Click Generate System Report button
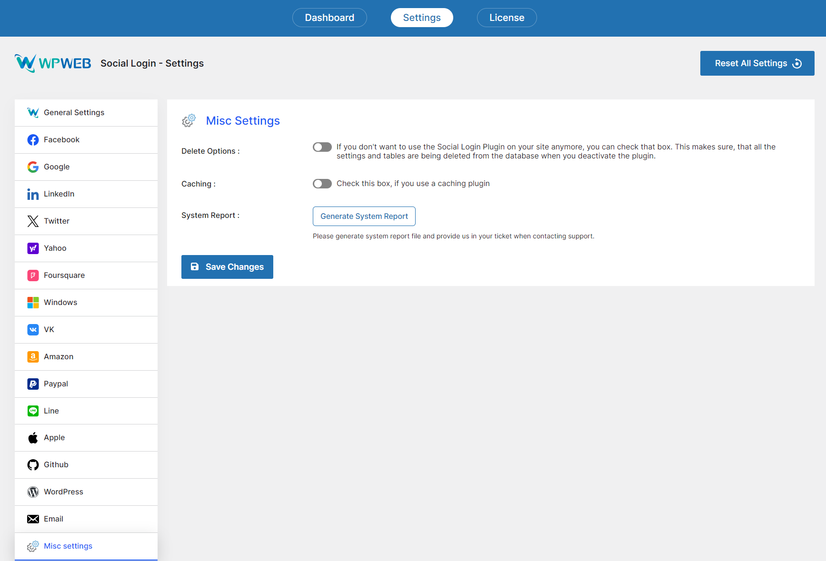The height and width of the screenshot is (561, 826). point(364,216)
